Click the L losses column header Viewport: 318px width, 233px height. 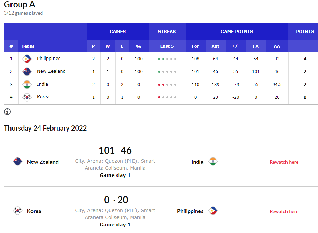coord(122,46)
